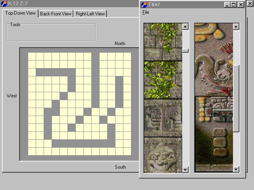Click the left texture list scrollbar thumb
254x190 pixels.
[185, 51]
